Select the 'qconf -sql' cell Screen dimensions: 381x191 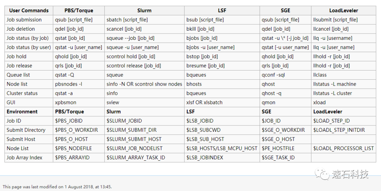pos(285,75)
